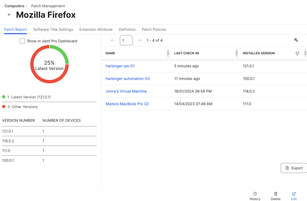Click the VERSION NUMBER column heading

pos(18,120)
